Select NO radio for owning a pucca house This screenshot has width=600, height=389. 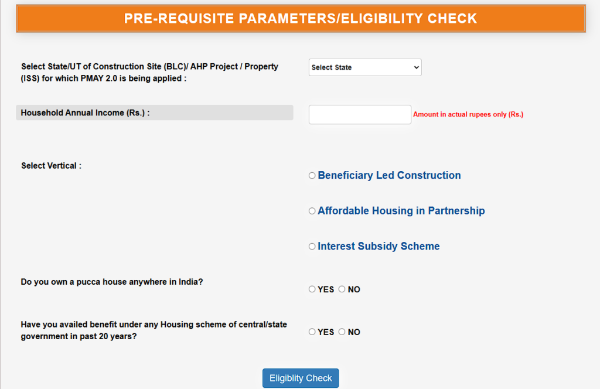pyautogui.click(x=342, y=289)
